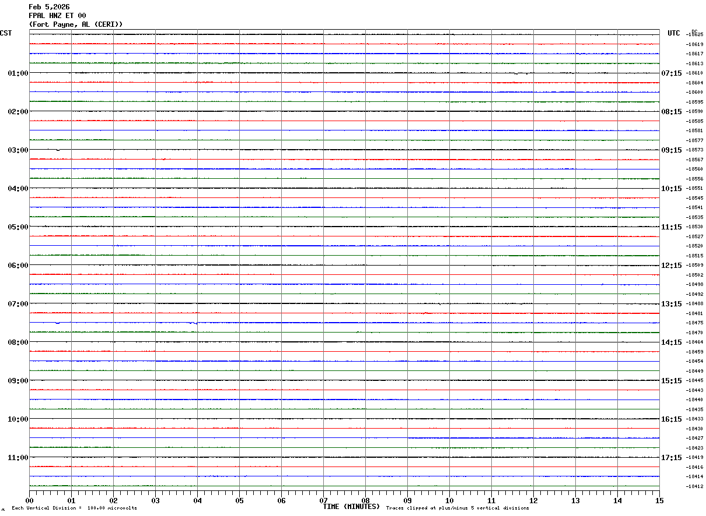Select the DC offset value -18433
This screenshot has width=706, height=516.
pos(694,419)
